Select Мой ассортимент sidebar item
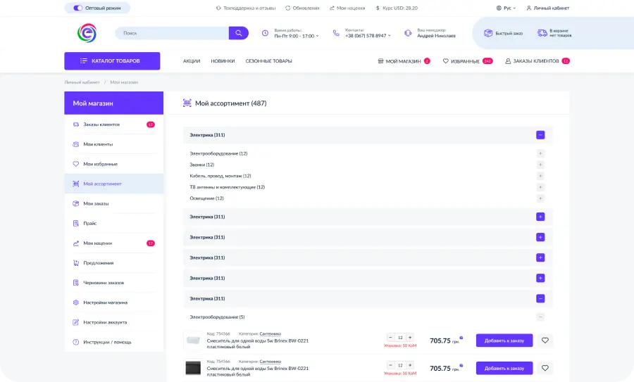Image resolution: width=634 pixels, height=382 pixels. 114,184
